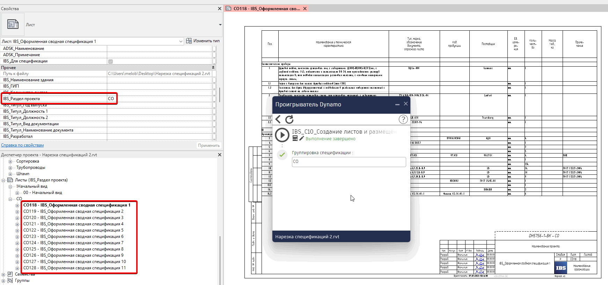Screen dimensions: 608x285
Task: Expand the 00 - Начальный вид sheet
Action: tap(17, 193)
